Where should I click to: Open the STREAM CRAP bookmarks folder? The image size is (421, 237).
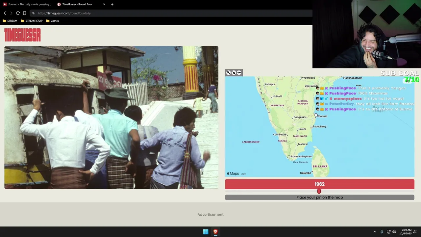click(x=32, y=21)
